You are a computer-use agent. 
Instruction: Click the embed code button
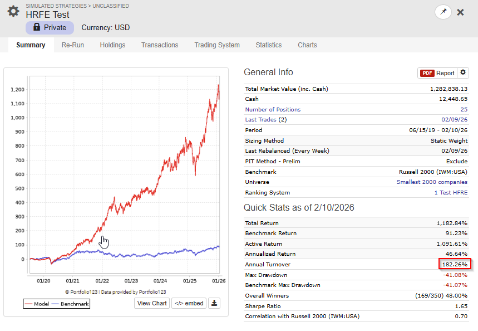coord(189,303)
